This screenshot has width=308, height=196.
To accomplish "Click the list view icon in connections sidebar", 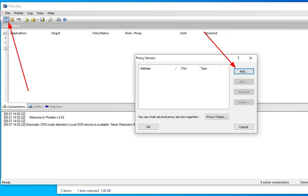I will coord(5,33).
